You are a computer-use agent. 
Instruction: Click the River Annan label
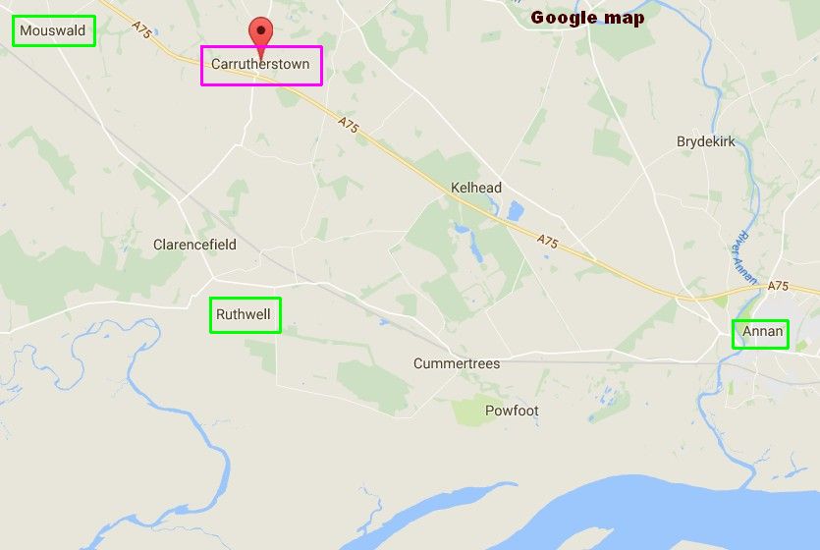point(744,257)
